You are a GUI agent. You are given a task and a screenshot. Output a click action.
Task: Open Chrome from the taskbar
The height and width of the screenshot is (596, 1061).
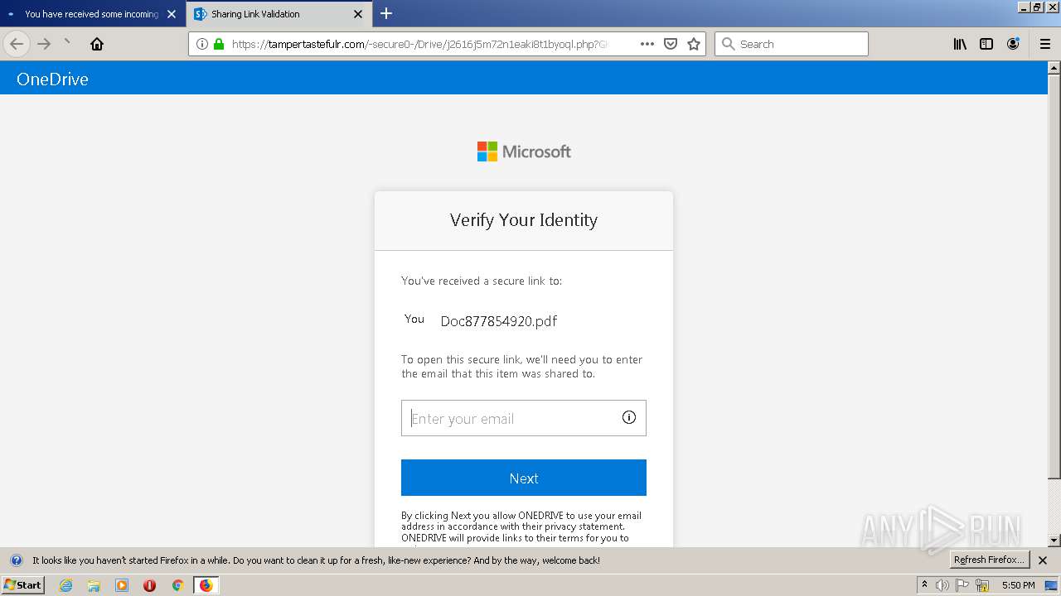click(x=177, y=585)
